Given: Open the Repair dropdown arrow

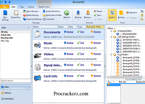Looking at the screenshot, I should 104,11.
